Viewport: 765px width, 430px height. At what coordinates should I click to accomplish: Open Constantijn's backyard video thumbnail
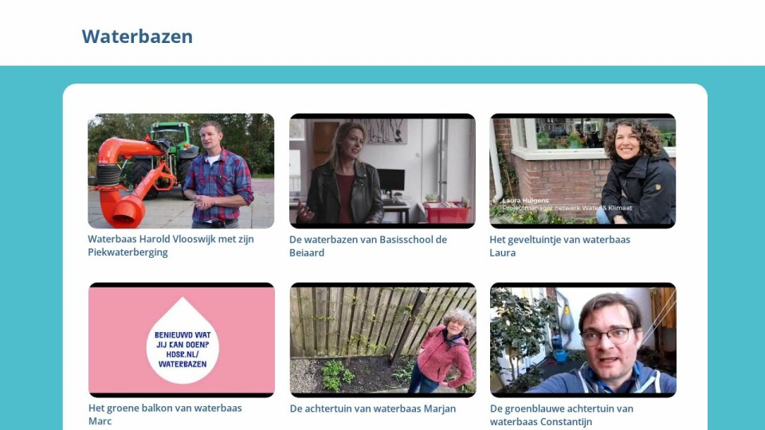coord(583,340)
